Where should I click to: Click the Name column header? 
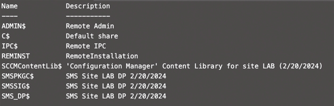[x=10, y=6]
